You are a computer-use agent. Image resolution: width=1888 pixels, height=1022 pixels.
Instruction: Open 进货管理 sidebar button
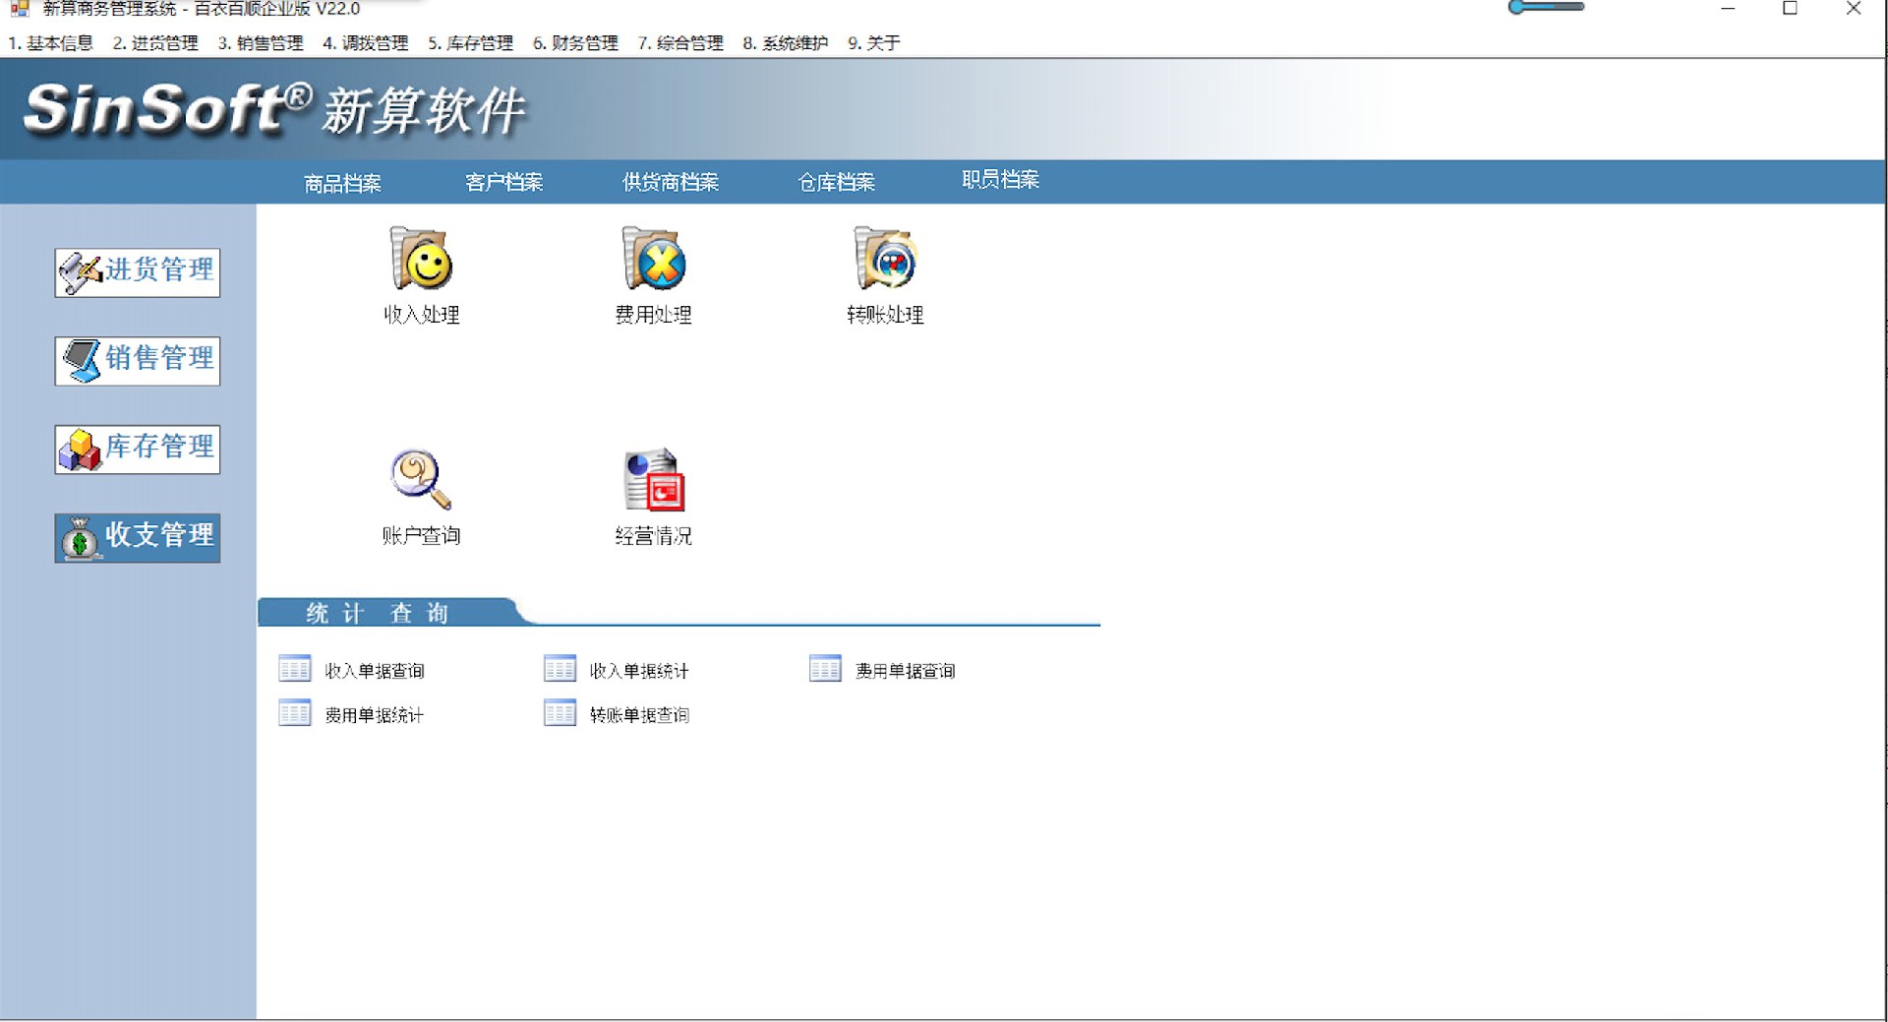138,272
